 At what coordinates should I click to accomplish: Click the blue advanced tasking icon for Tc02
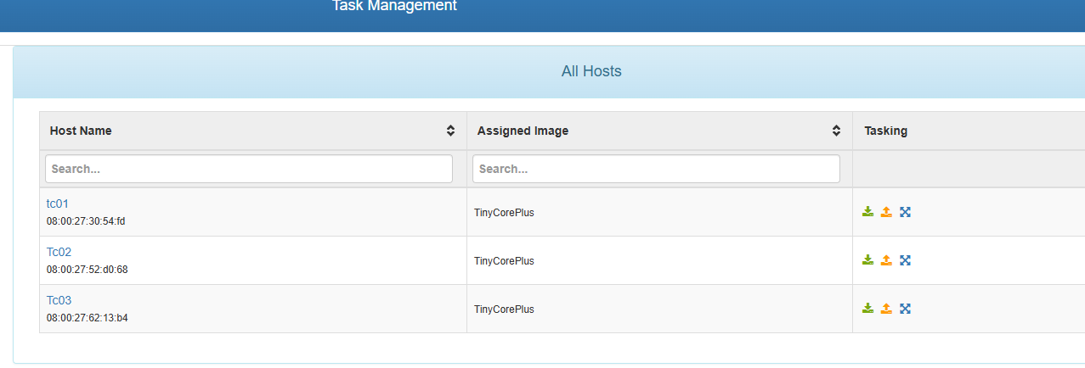click(905, 260)
